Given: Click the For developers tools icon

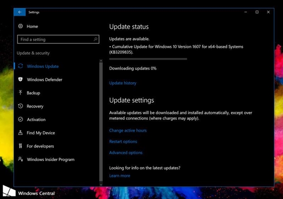Looking at the screenshot, I should (x=20, y=146).
